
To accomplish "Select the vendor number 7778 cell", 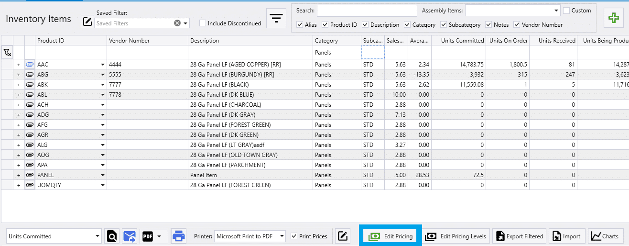I will (x=148, y=95).
